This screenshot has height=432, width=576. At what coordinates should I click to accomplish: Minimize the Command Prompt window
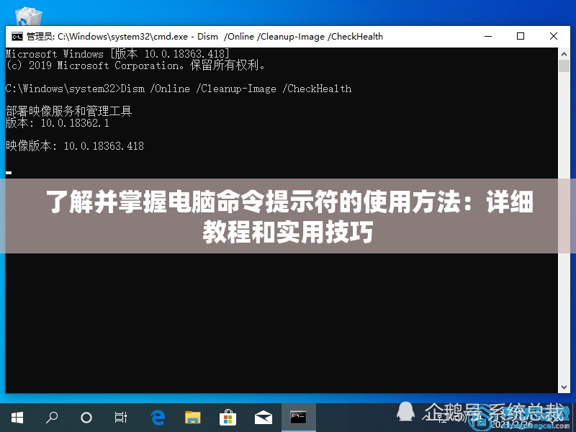[488, 37]
